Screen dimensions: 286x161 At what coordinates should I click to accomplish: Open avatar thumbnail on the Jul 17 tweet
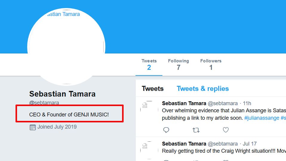click(x=149, y=151)
